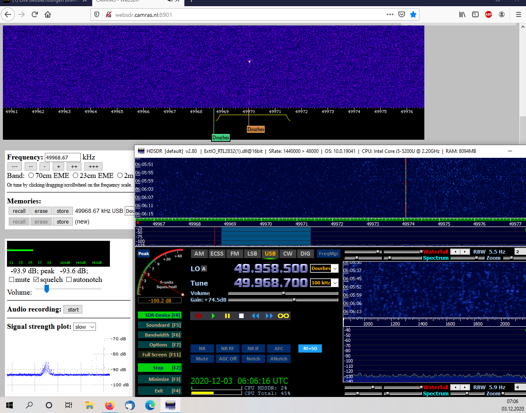This screenshot has width=526, height=413.
Task: Pause playback with the yellow pause icon
Action: tap(227, 316)
